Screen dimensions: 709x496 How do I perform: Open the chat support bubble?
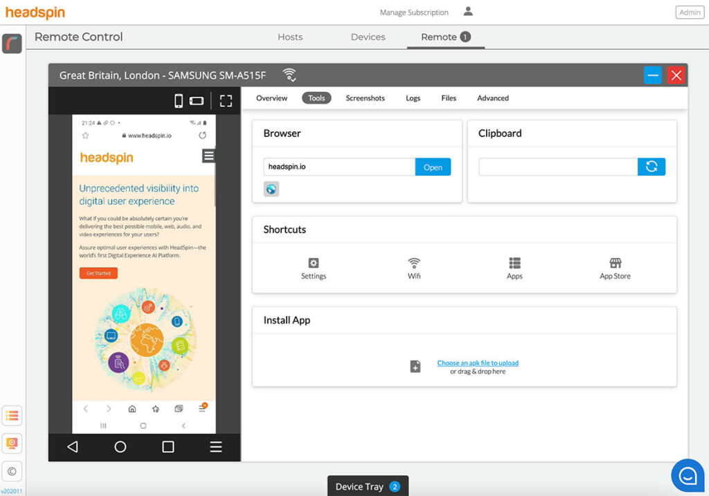pyautogui.click(x=688, y=475)
